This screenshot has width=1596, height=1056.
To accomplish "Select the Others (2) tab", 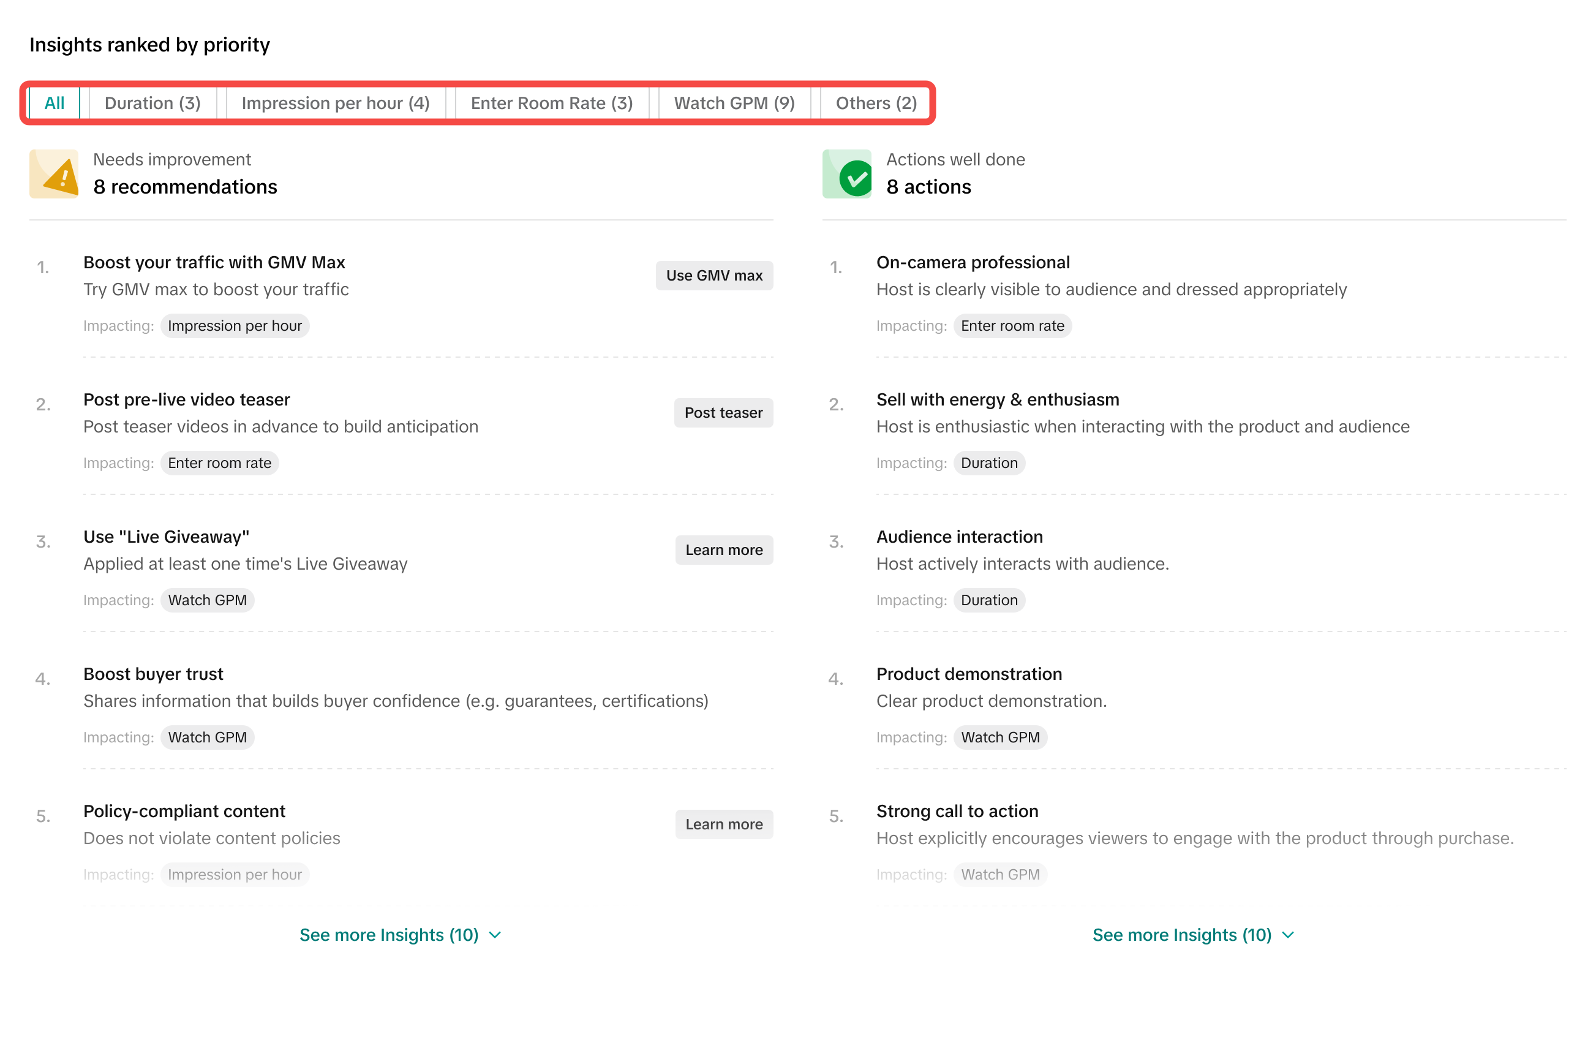I will [875, 103].
